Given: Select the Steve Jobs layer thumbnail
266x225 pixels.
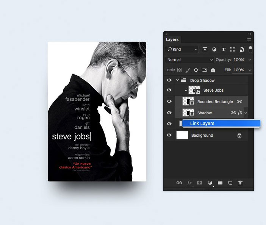Looking at the screenshot, I should pos(194,90).
